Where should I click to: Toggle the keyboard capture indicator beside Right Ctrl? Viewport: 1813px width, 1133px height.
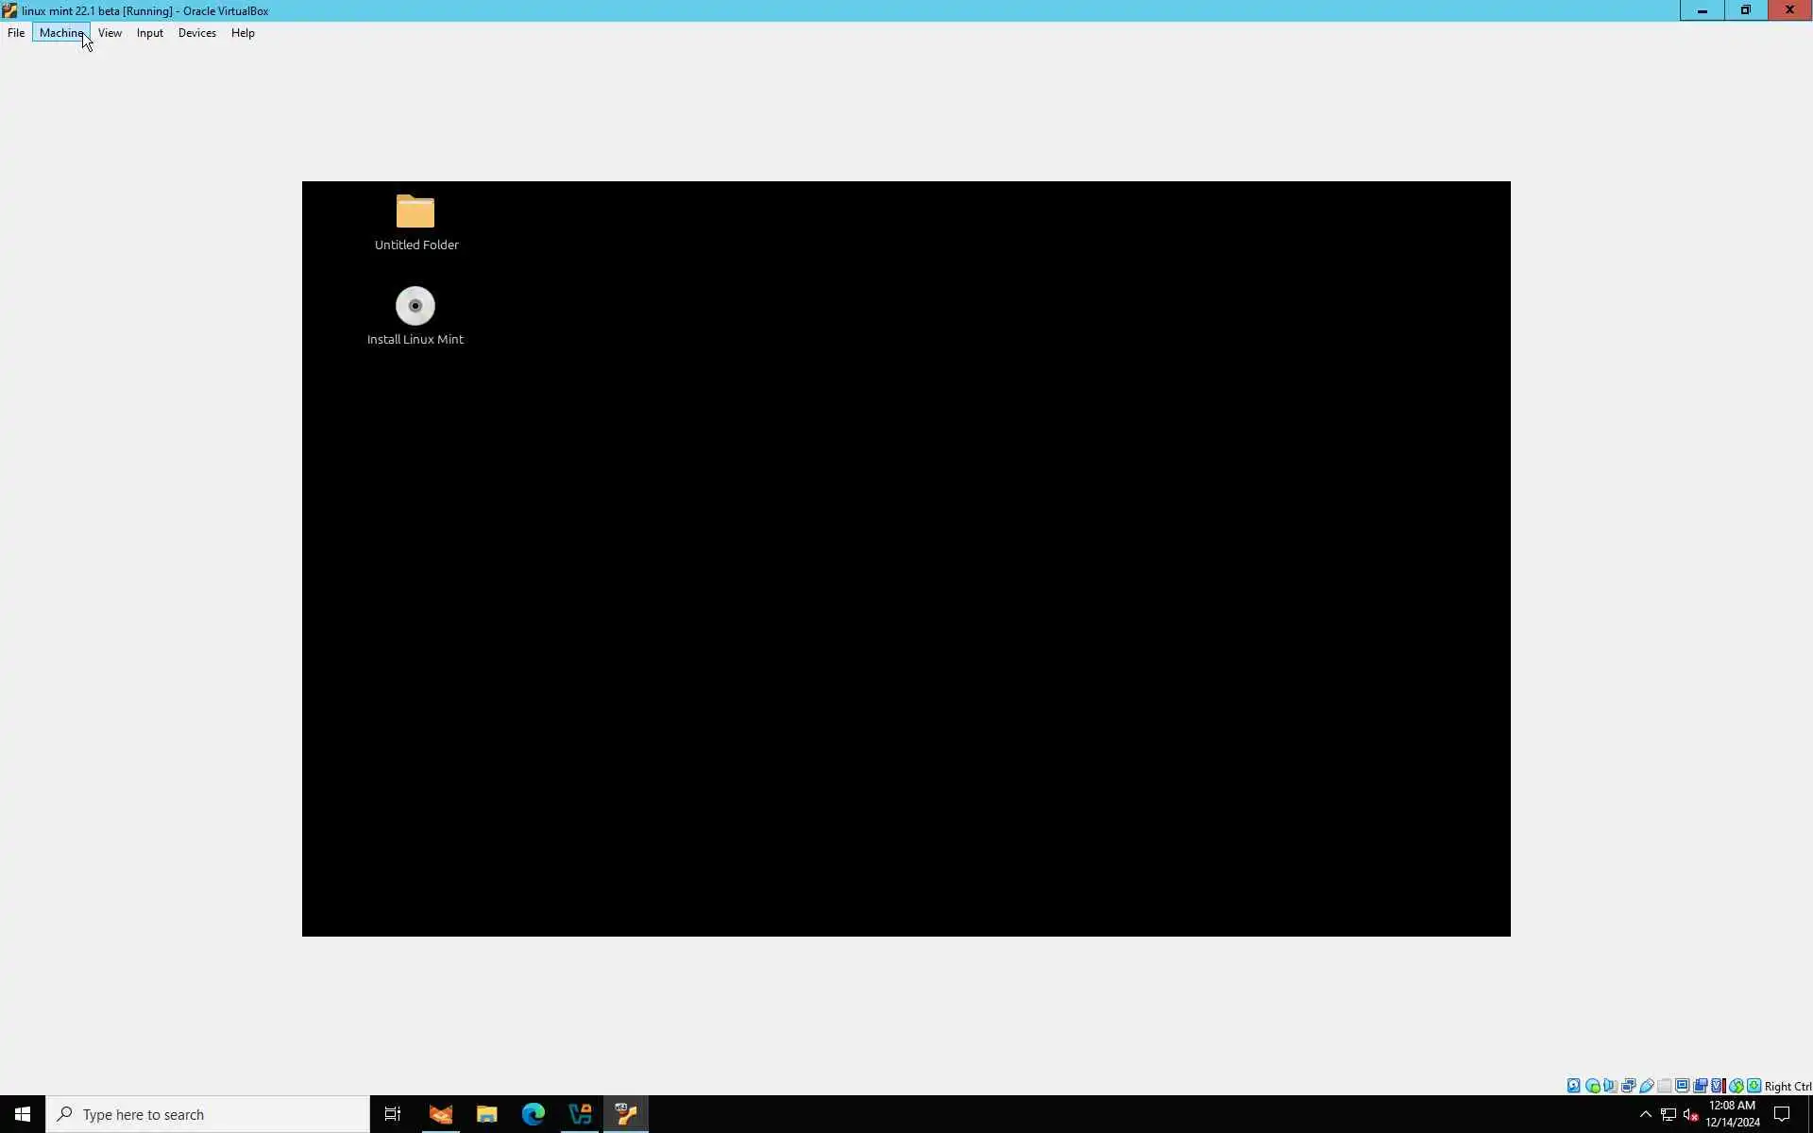1754,1086
